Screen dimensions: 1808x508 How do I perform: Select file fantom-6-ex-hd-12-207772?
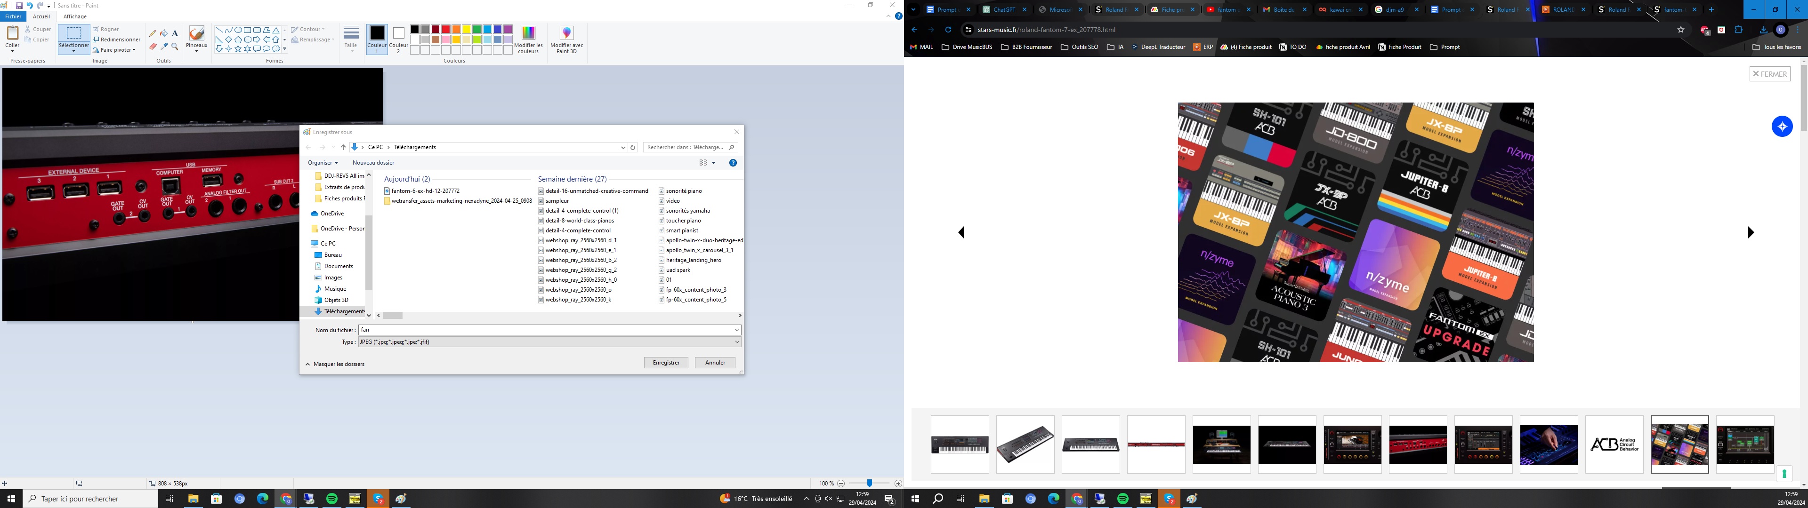coord(421,191)
